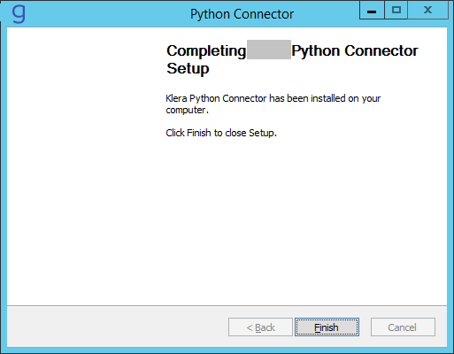Click the word 'Setup' in the heading
The image size is (454, 354).
coord(188,68)
